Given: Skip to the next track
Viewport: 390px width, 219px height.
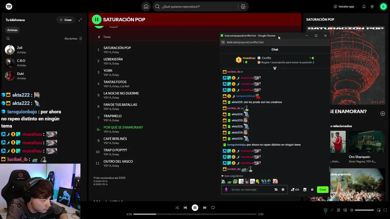Looking at the screenshot, I should click(x=205, y=208).
